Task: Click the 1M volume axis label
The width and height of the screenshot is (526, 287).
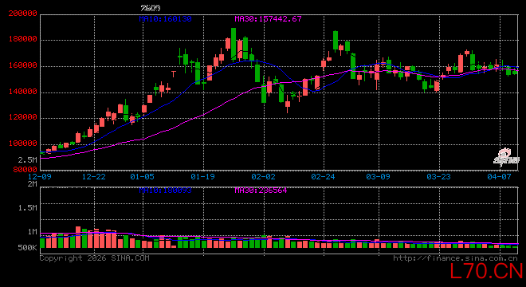Action: pos(32,232)
